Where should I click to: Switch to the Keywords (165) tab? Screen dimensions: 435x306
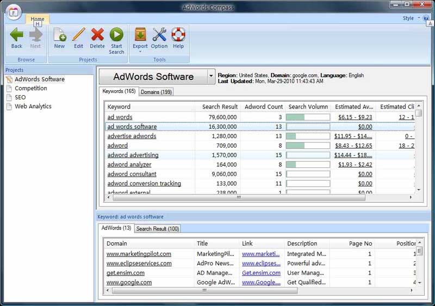[119, 91]
